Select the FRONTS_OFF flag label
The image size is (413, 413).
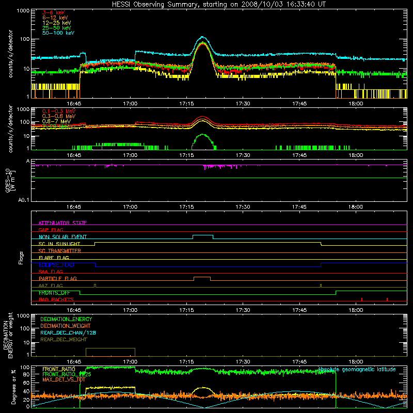tap(54, 293)
